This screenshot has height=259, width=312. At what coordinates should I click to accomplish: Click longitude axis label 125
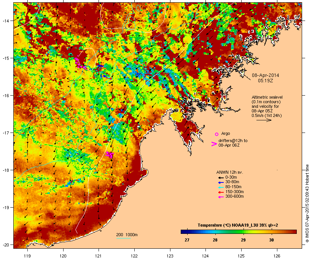click(x=241, y=256)
